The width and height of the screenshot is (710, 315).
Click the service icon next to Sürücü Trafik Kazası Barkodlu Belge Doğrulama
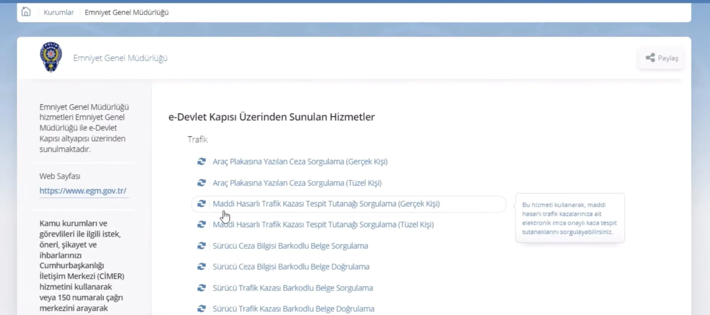click(x=202, y=308)
